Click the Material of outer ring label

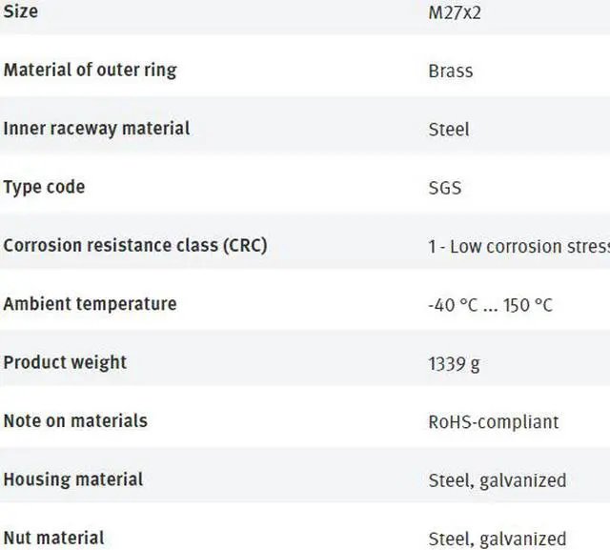(x=90, y=70)
